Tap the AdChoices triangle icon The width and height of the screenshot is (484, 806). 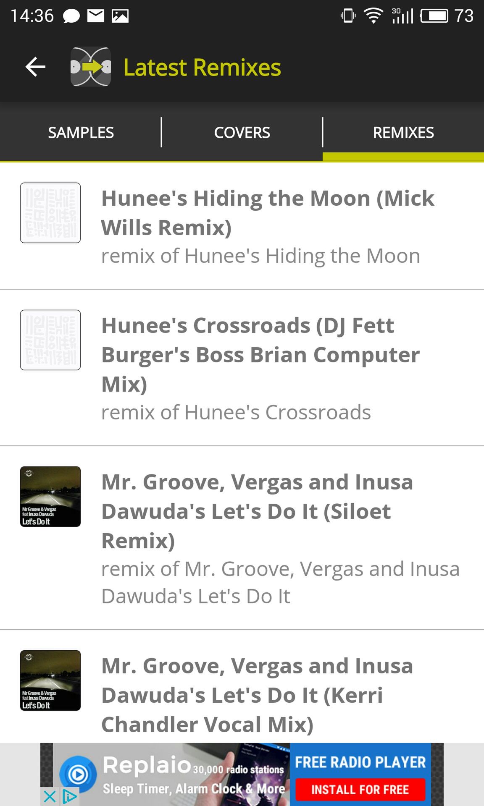pos(69,796)
